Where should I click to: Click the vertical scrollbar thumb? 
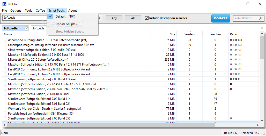coord(262,48)
